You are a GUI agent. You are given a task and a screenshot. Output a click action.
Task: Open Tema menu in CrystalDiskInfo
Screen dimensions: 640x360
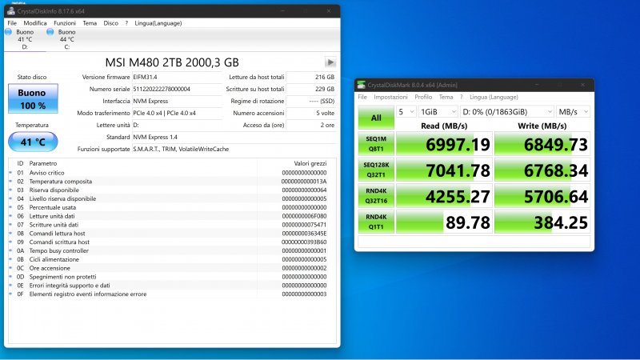(90, 23)
